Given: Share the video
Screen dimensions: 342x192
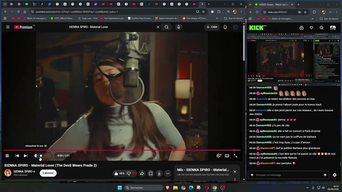Looking at the screenshot, I should [x=142, y=174].
